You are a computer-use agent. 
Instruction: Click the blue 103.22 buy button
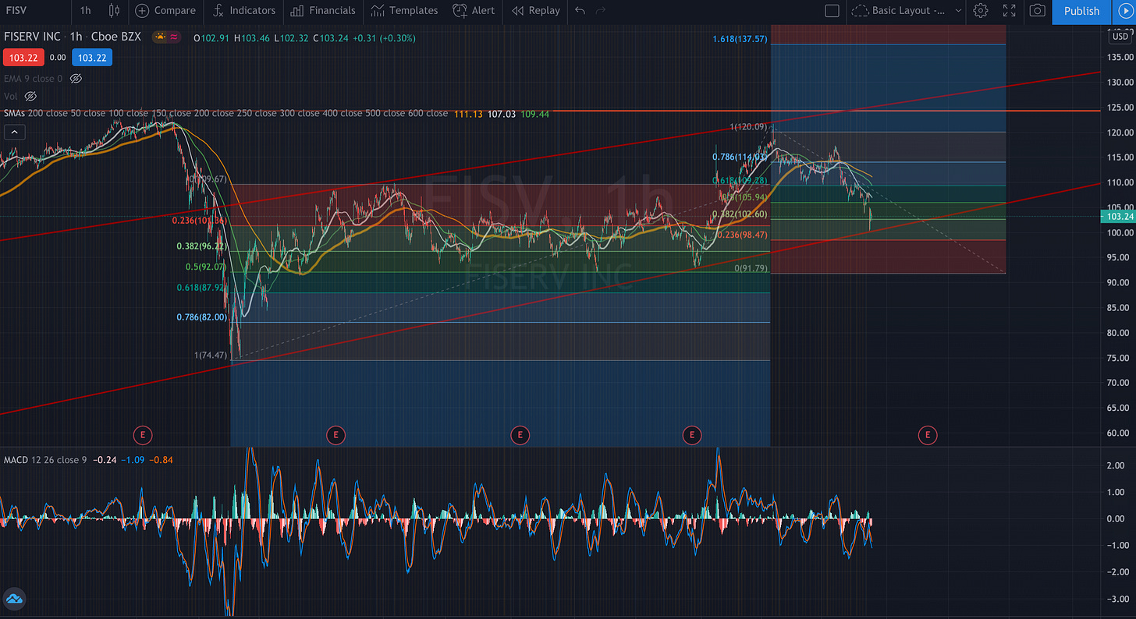91,57
